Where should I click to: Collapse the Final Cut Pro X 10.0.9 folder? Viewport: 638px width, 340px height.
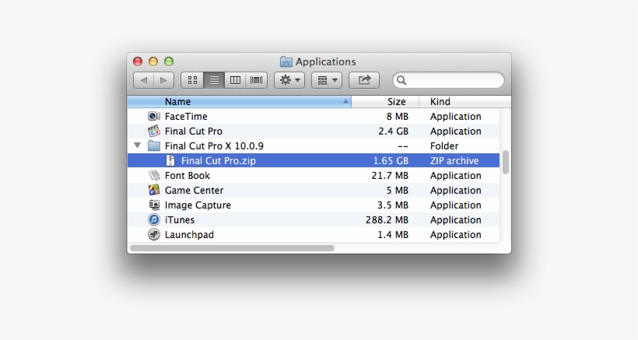138,145
